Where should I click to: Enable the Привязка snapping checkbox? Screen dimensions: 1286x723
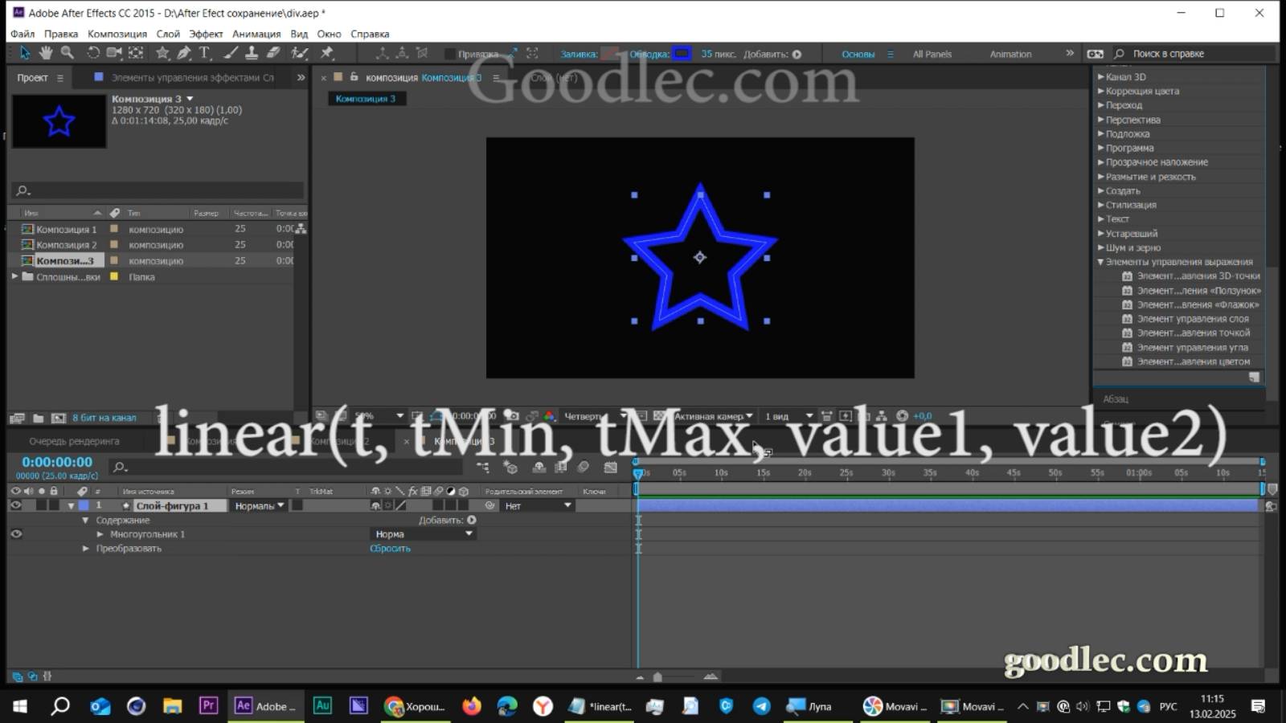[x=449, y=54]
